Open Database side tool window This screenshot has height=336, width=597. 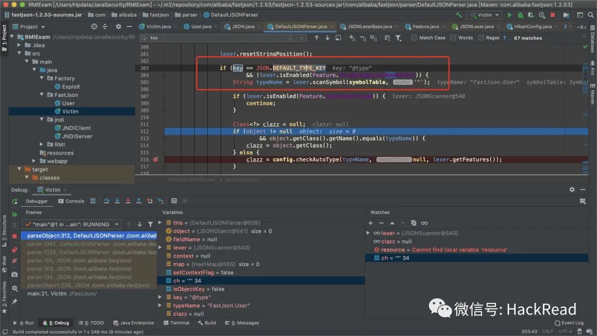click(593, 39)
